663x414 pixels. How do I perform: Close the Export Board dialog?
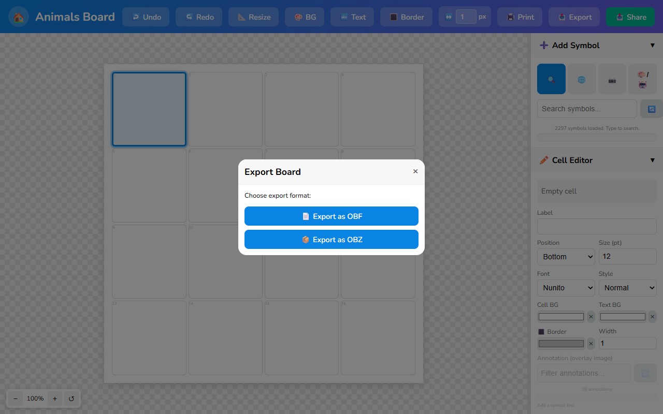[x=415, y=171]
